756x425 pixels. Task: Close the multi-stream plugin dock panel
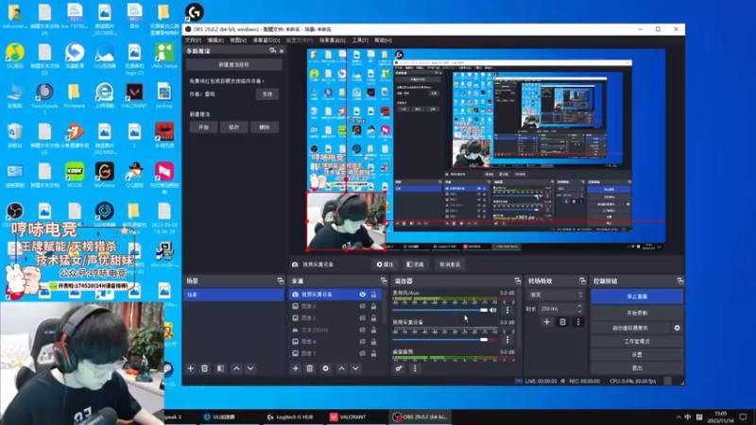(x=282, y=51)
